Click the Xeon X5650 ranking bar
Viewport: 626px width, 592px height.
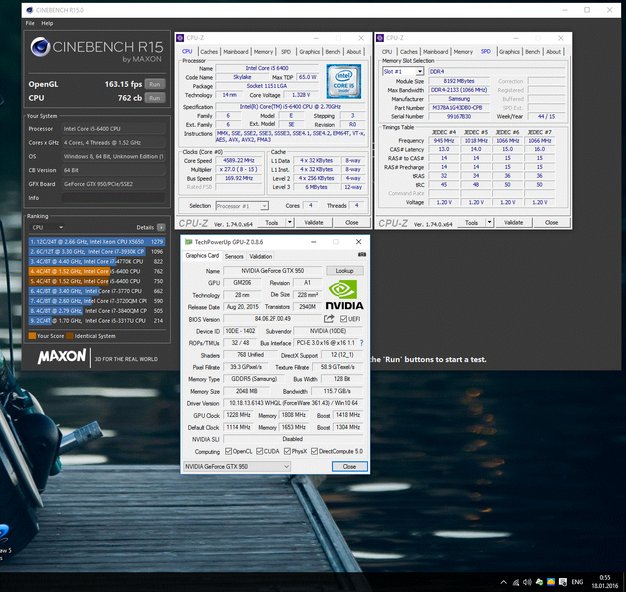(97, 242)
